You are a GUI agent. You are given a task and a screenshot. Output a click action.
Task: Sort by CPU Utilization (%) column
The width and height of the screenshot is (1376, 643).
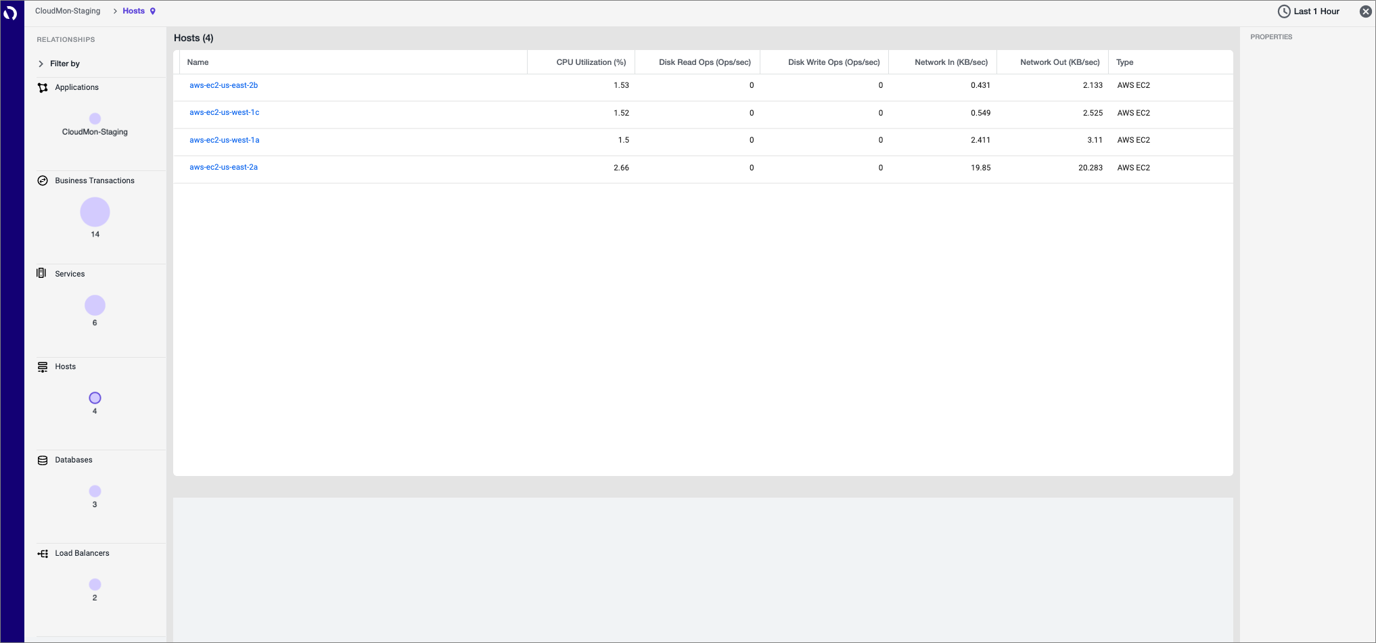[x=591, y=62]
